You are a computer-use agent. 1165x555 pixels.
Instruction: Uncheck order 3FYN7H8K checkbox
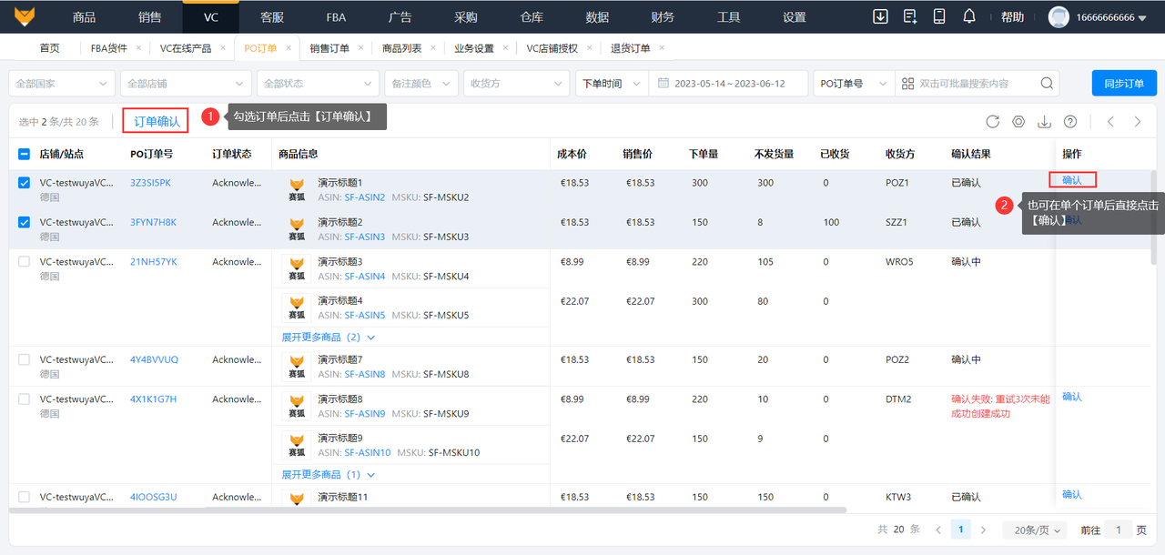click(25, 222)
